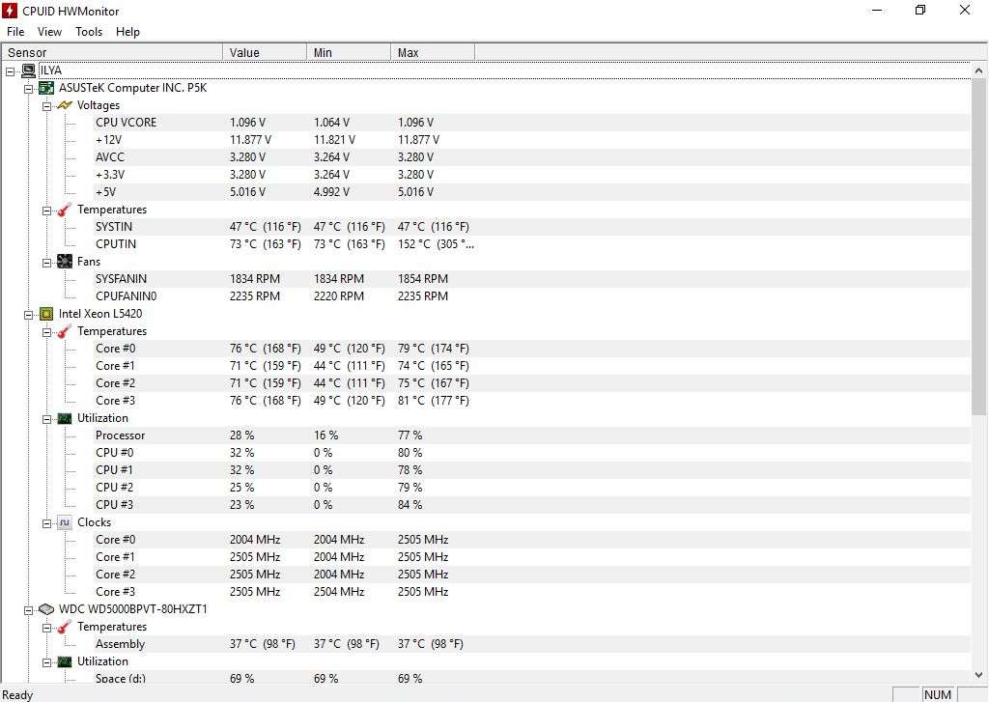The image size is (989, 702).
Task: Click the Ready status bar text
Action: (x=17, y=694)
